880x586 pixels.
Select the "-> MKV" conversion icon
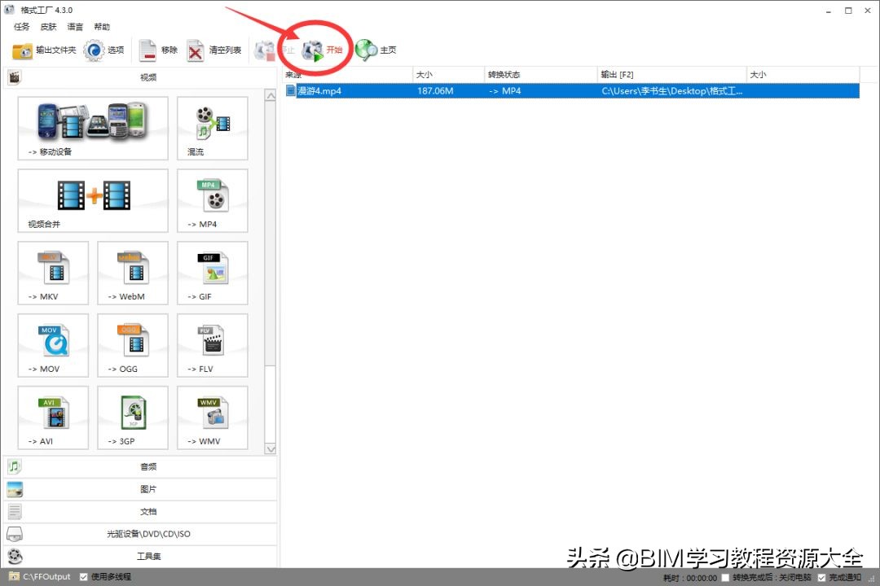(53, 273)
